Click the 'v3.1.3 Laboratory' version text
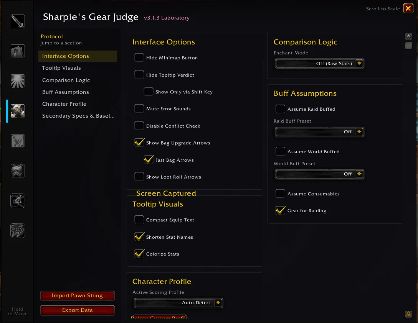 click(x=167, y=18)
